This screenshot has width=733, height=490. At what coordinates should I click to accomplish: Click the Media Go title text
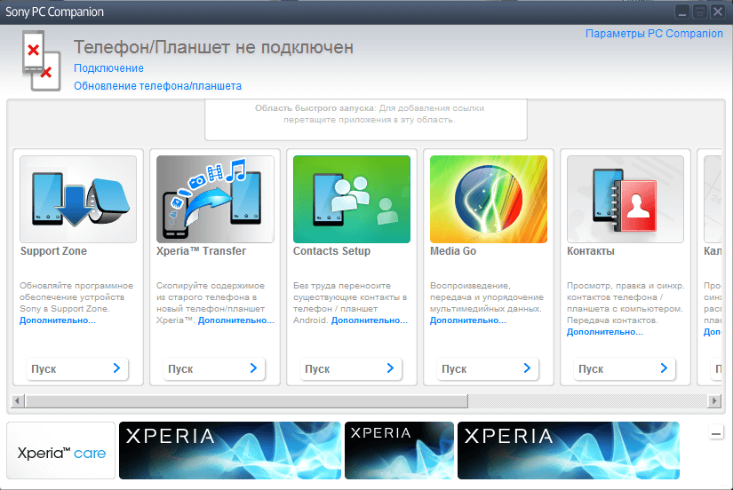tap(453, 251)
